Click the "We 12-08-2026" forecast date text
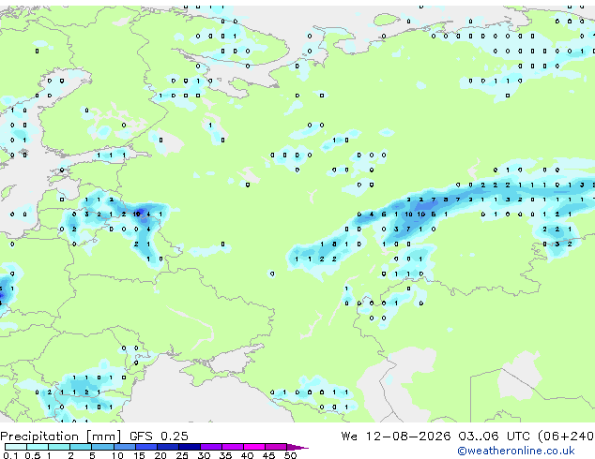This screenshot has width=595, height=459. click(x=396, y=437)
